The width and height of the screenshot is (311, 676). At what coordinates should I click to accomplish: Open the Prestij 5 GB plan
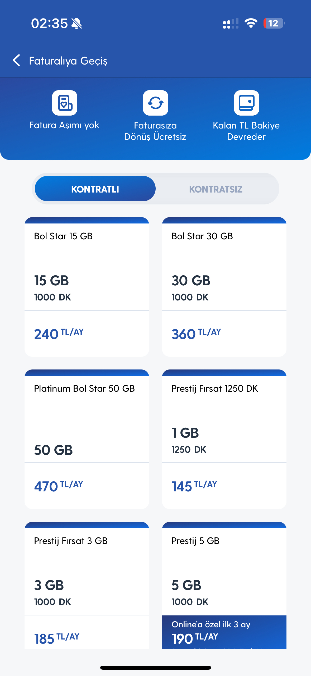224,585
